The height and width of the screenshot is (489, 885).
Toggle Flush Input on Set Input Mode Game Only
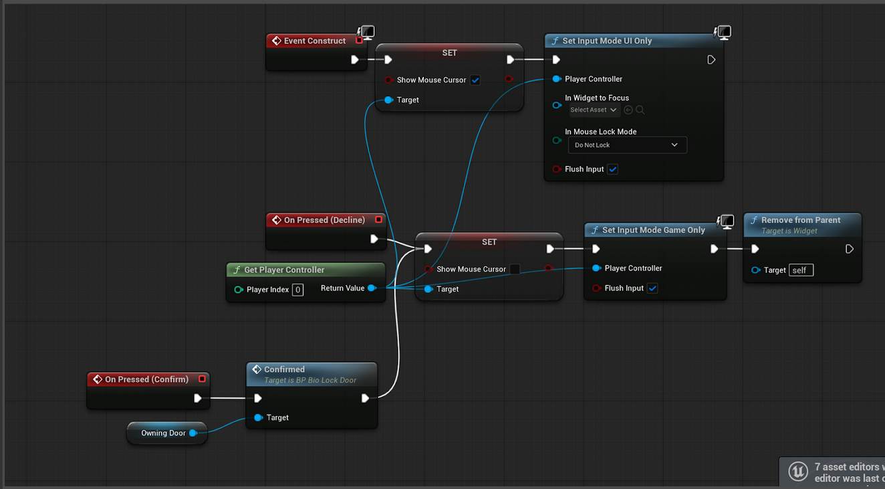tap(652, 288)
